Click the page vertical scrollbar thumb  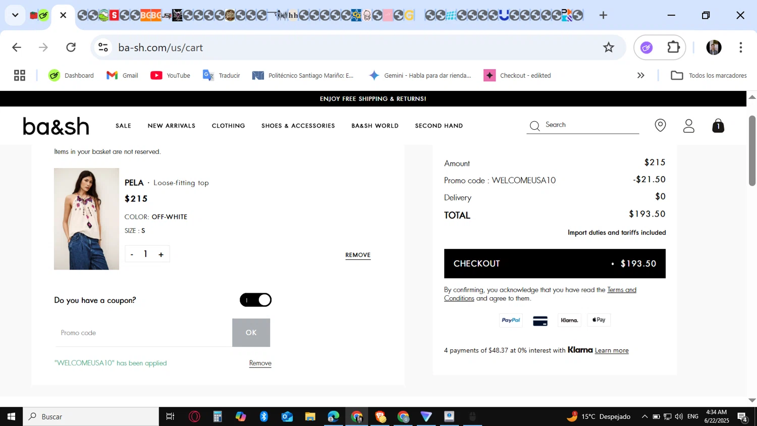[x=752, y=150]
